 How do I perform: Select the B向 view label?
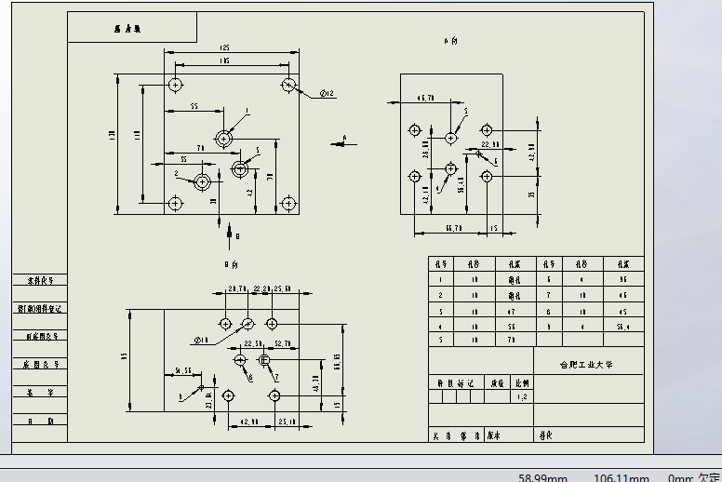(x=231, y=264)
